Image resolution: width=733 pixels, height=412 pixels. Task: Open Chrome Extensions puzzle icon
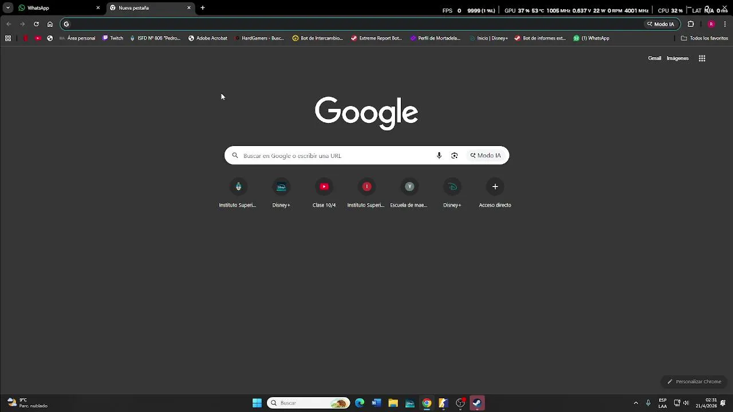tap(691, 24)
